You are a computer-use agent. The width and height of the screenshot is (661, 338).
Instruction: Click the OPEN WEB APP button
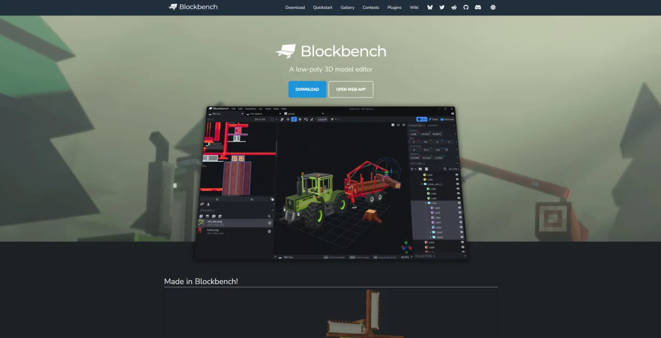coord(351,89)
